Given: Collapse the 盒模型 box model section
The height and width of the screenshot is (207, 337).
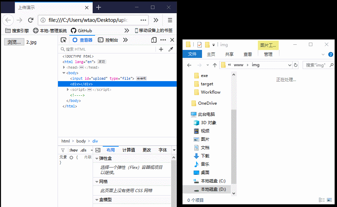Looking at the screenshot, I should coord(97,200).
